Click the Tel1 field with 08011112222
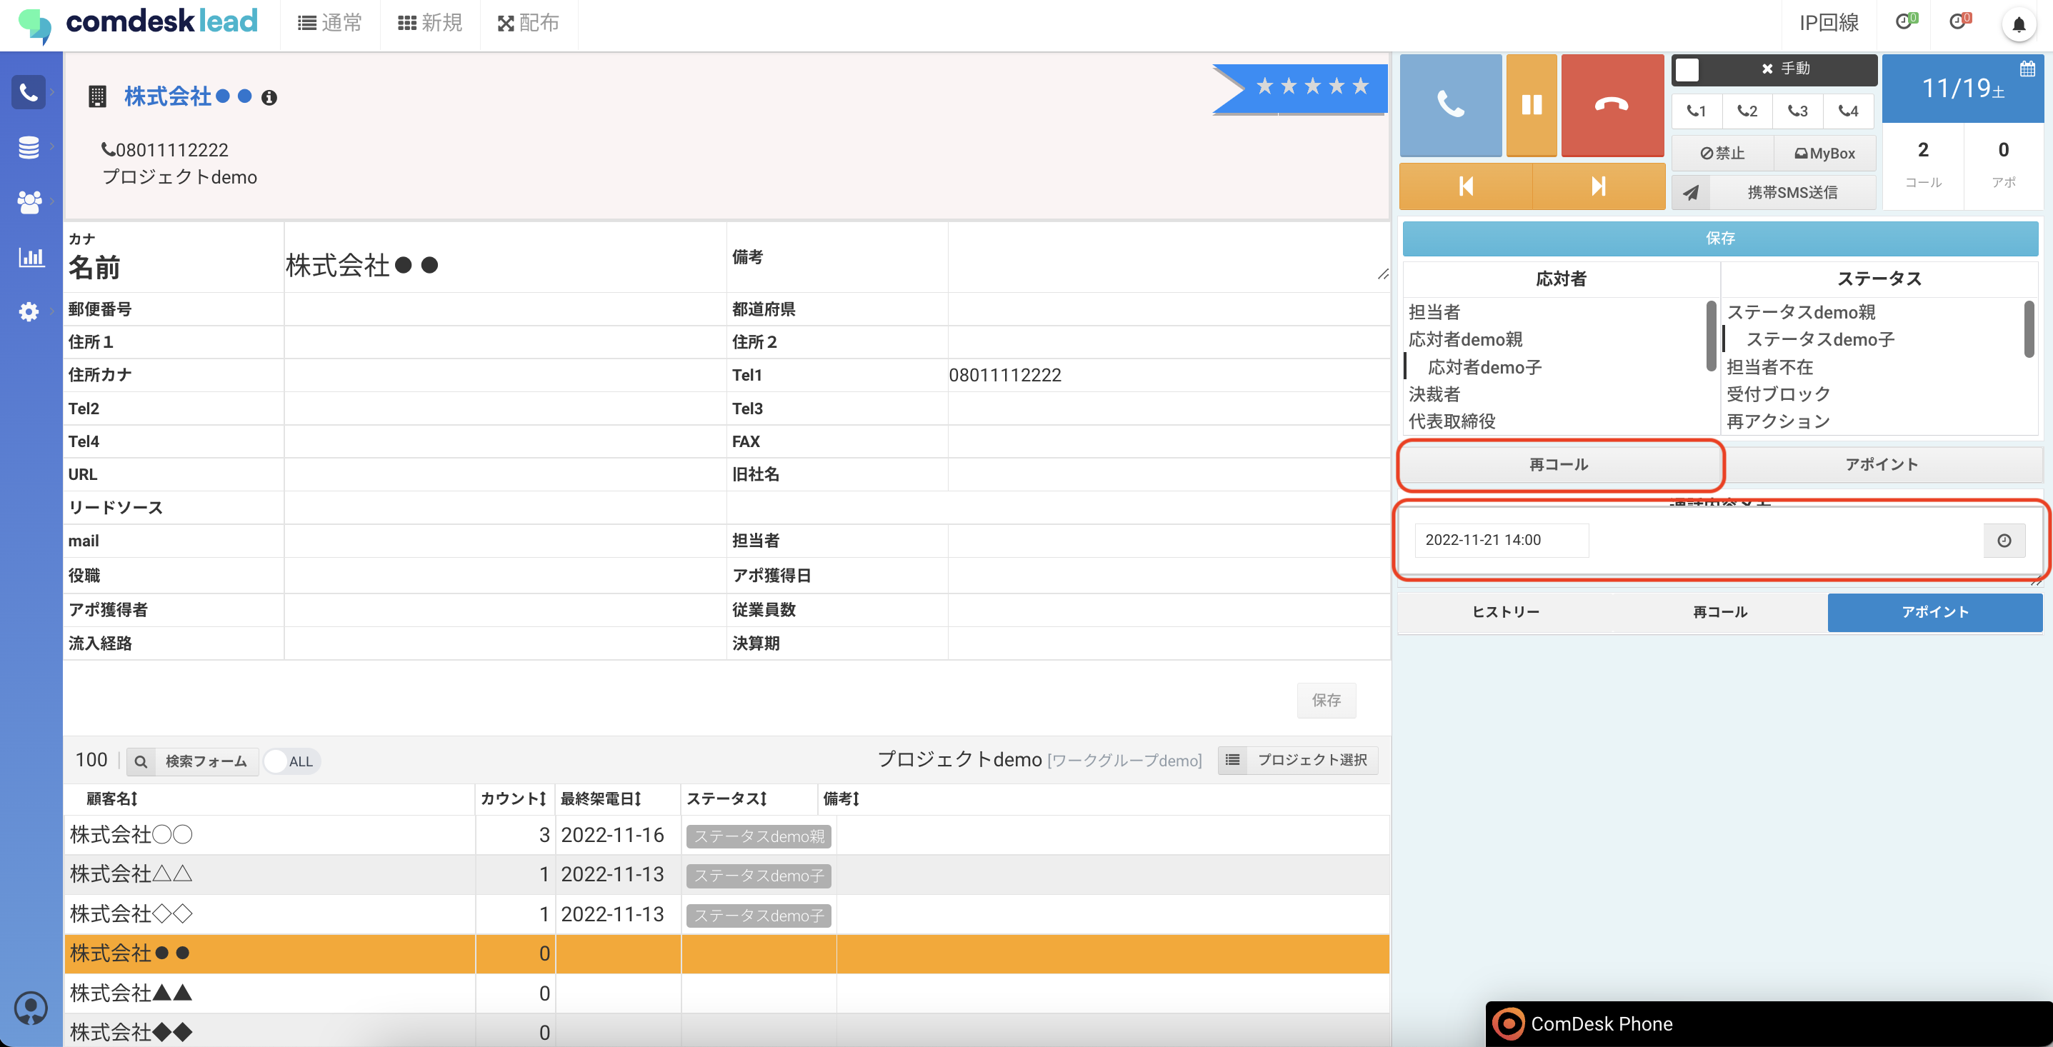 pos(1169,375)
